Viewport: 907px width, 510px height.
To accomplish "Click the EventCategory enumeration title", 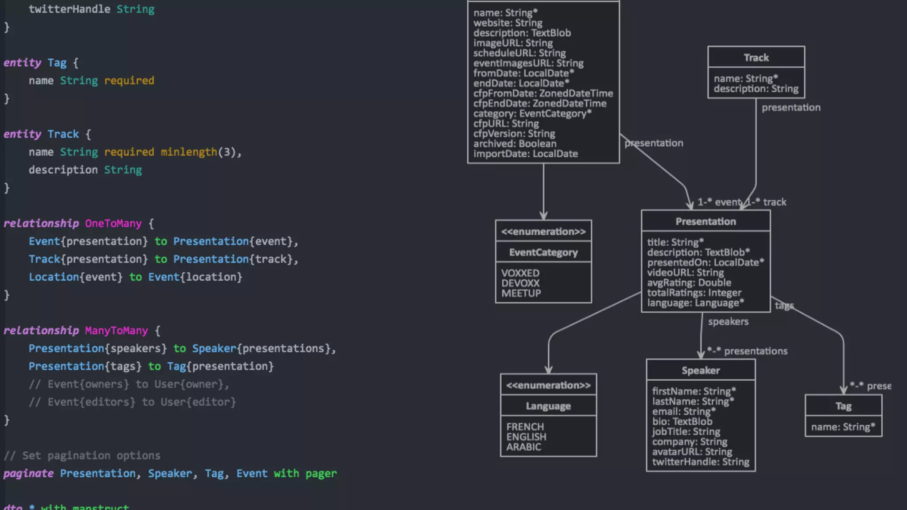I will pyautogui.click(x=543, y=252).
